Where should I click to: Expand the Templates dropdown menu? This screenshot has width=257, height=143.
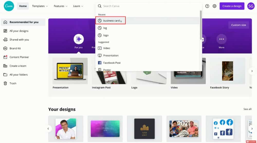point(40,6)
